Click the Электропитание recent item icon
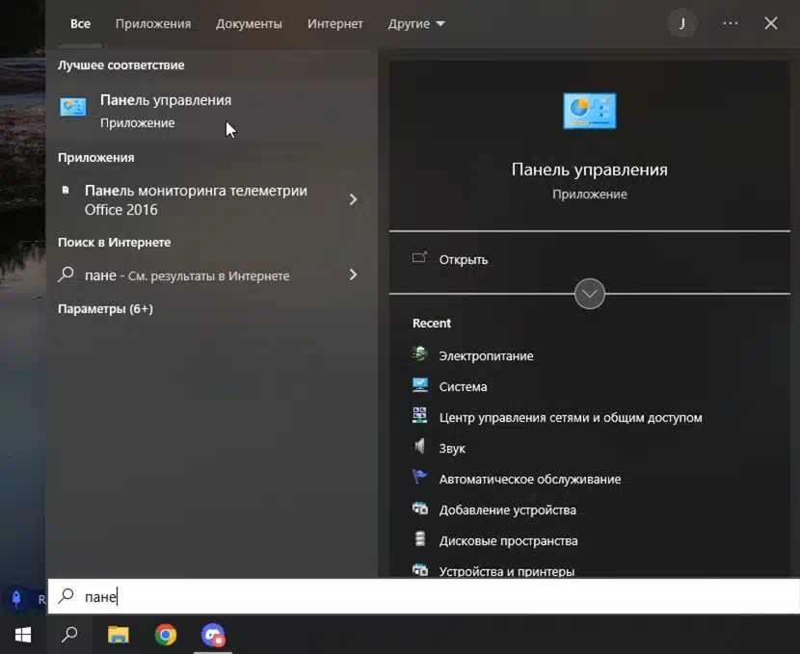 click(x=419, y=355)
